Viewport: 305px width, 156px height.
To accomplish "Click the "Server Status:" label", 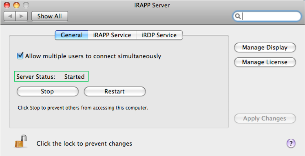I will tap(36, 77).
